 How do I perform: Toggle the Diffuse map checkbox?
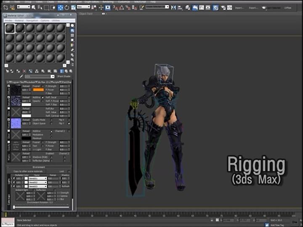point(9,86)
